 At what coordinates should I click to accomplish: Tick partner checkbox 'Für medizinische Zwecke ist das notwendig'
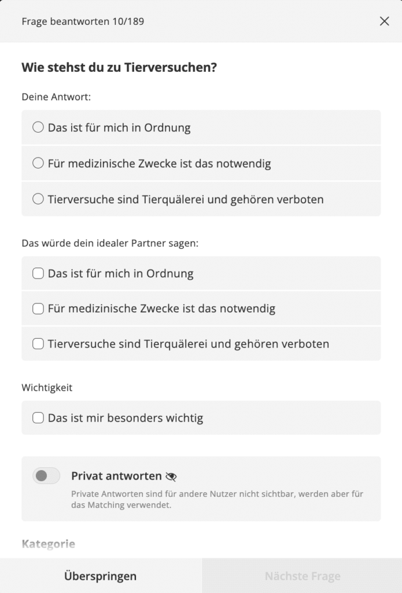pos(38,309)
